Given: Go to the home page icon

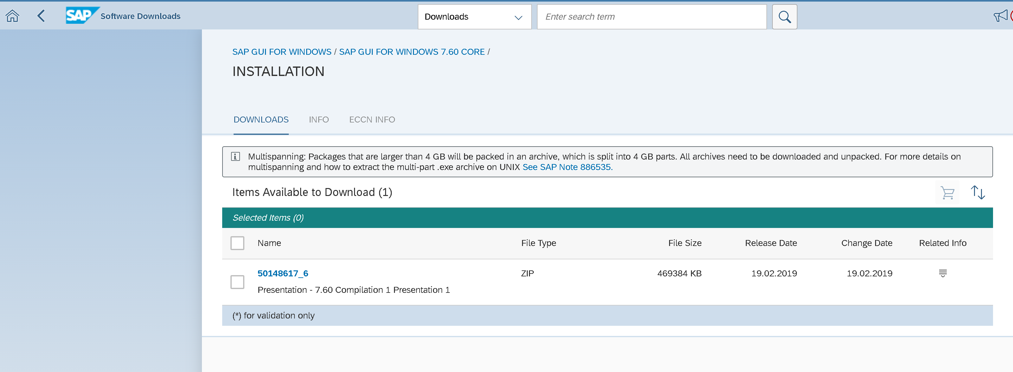Looking at the screenshot, I should [12, 16].
